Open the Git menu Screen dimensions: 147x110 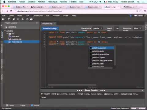(47, 16)
